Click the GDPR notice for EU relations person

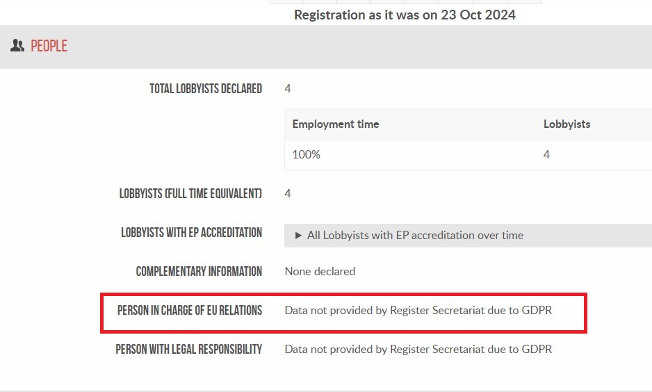click(418, 311)
